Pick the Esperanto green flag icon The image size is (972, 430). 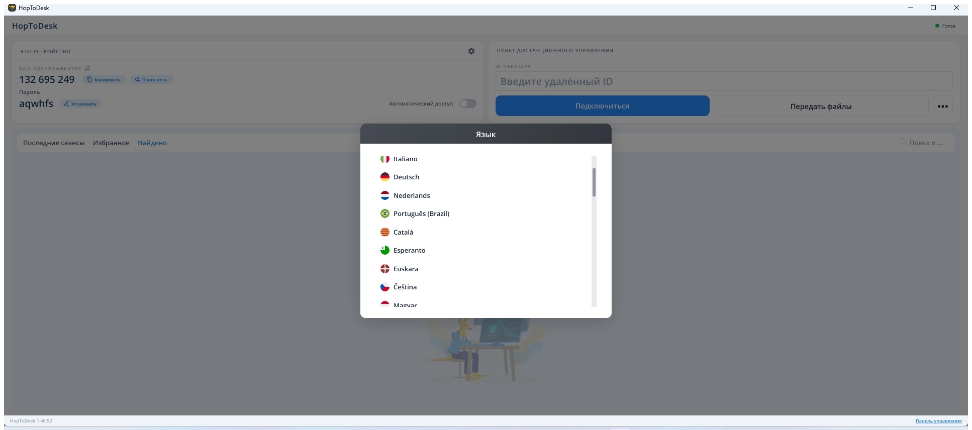click(385, 250)
